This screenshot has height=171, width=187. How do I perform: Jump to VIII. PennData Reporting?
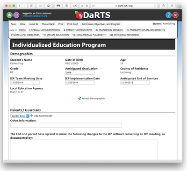(124, 35)
